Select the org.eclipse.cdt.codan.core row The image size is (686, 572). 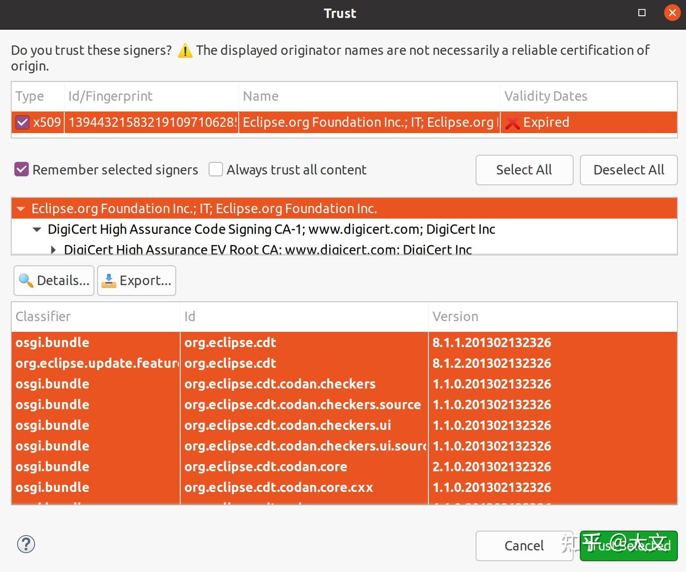tap(266, 467)
